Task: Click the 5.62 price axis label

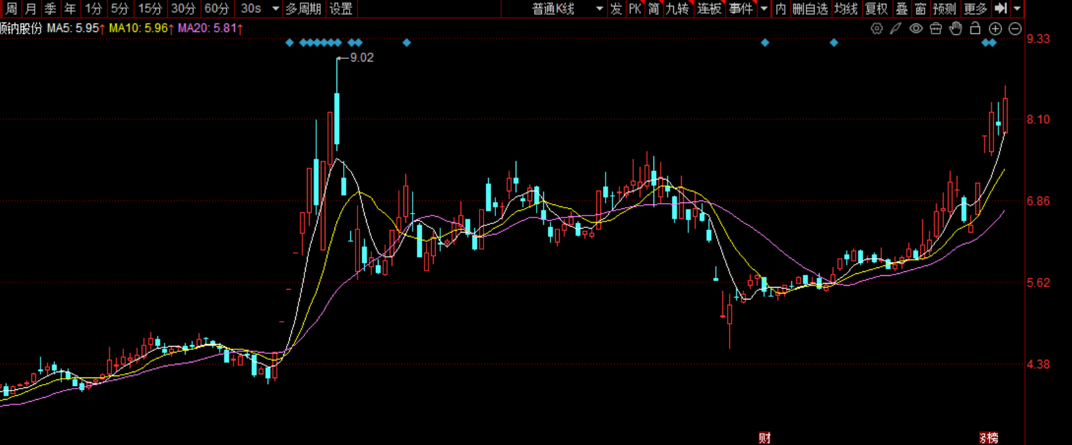Action: click(1039, 282)
